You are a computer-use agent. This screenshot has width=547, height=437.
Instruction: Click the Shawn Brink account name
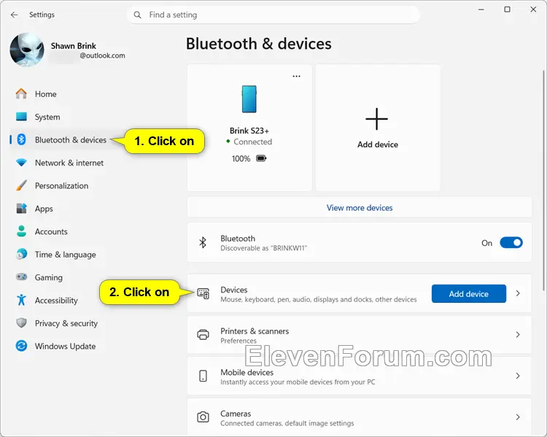pos(73,46)
